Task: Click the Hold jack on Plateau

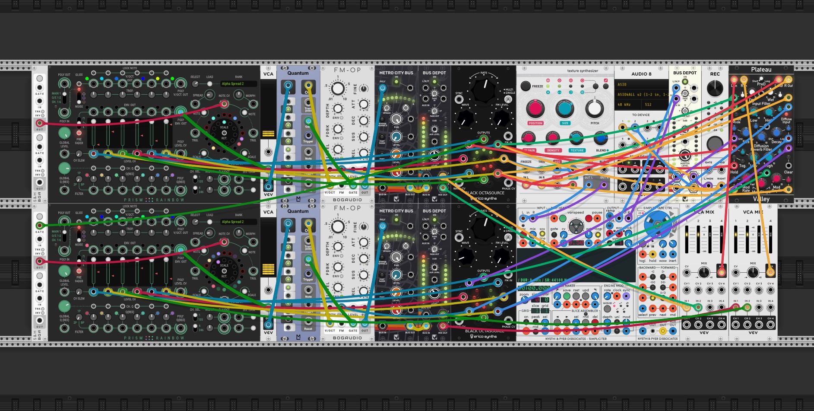Action: coord(734,166)
